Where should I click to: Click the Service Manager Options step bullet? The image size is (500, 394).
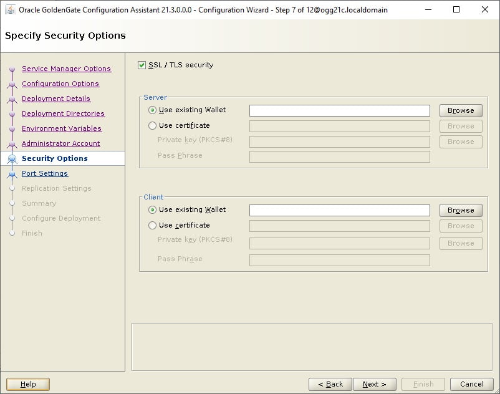[x=12, y=69]
